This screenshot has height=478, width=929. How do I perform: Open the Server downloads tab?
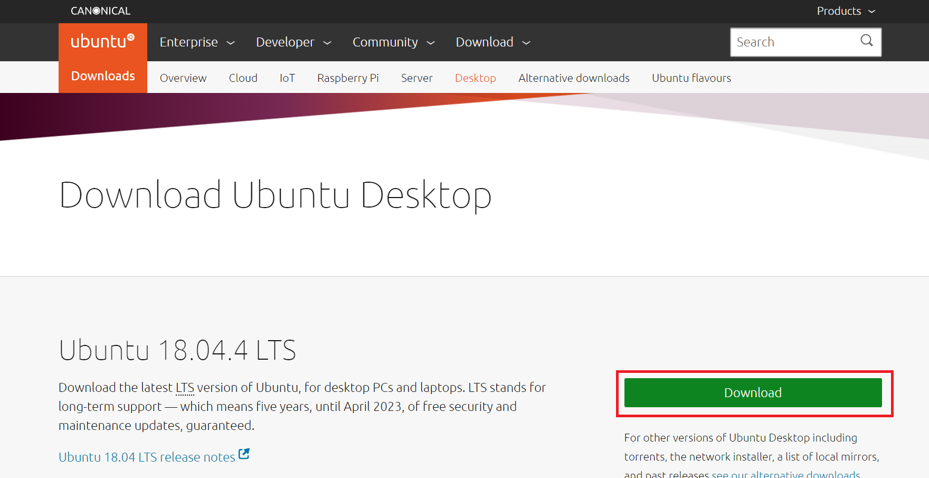point(416,78)
